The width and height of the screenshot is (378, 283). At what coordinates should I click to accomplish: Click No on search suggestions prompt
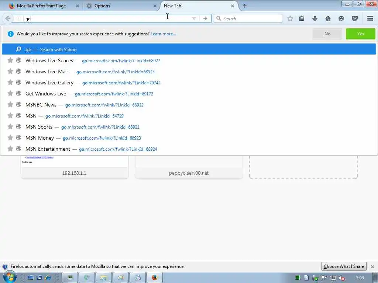coord(327,34)
